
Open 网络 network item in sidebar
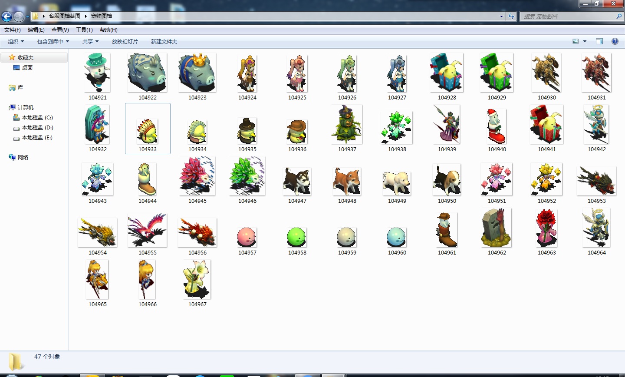tap(23, 157)
